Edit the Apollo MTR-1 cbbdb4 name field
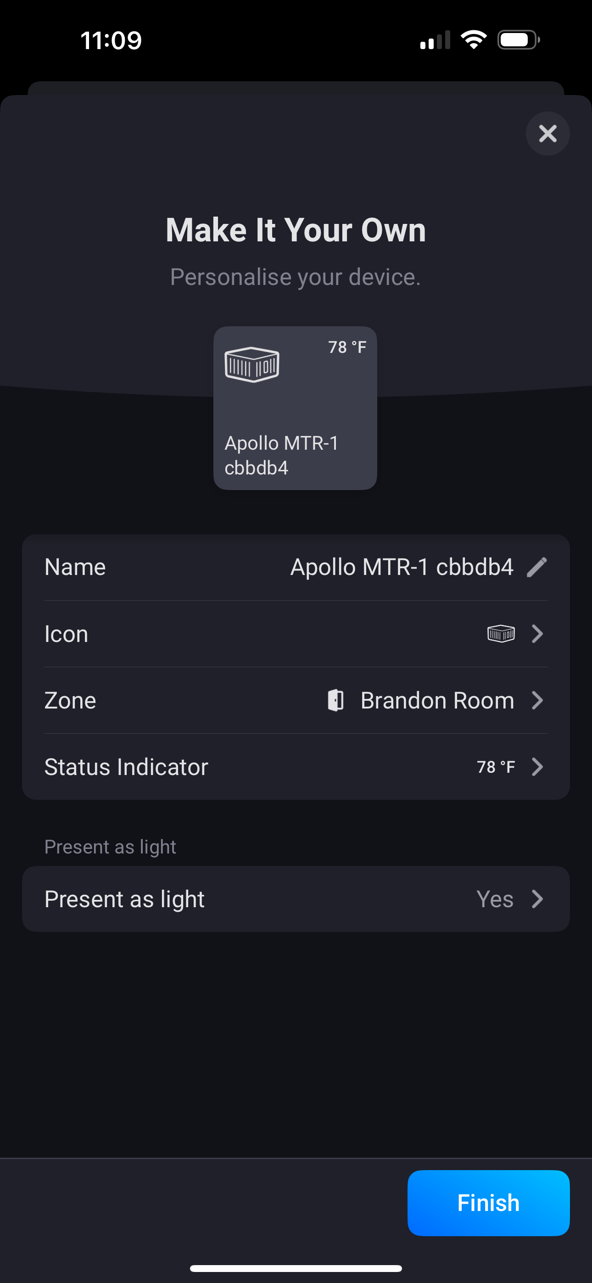Screen dimensions: 592x1283 (x=402, y=567)
